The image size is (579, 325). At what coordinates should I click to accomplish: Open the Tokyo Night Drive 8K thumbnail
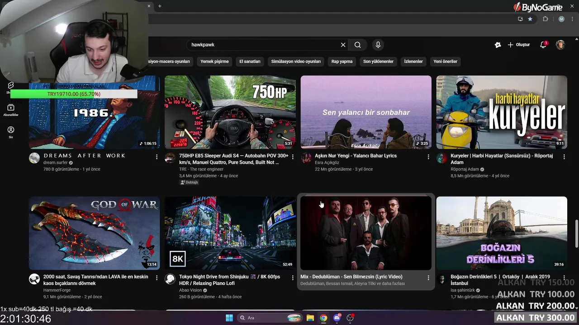(230, 233)
